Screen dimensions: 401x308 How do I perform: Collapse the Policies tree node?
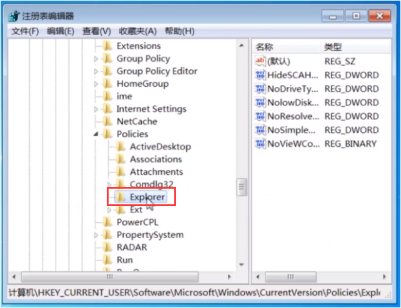(x=96, y=134)
